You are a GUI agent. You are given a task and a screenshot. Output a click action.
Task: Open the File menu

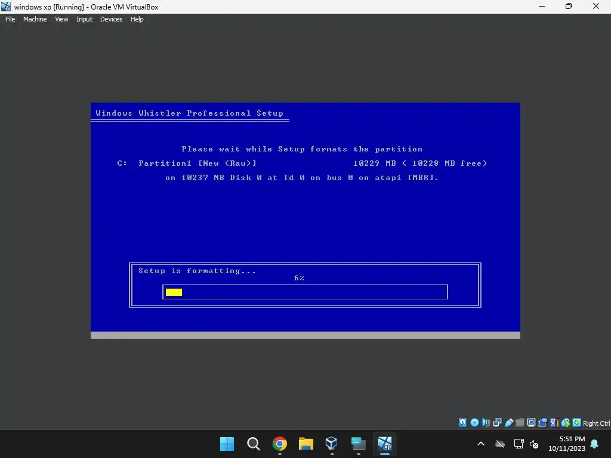pyautogui.click(x=10, y=19)
